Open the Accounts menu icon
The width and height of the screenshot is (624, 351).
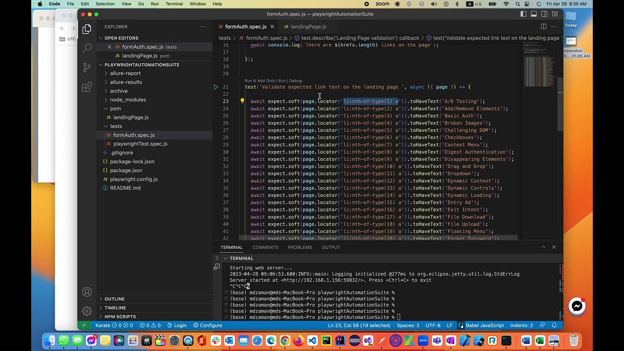[x=87, y=292]
